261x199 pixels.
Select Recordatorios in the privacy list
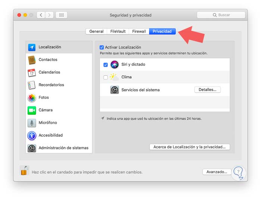[x=59, y=85]
